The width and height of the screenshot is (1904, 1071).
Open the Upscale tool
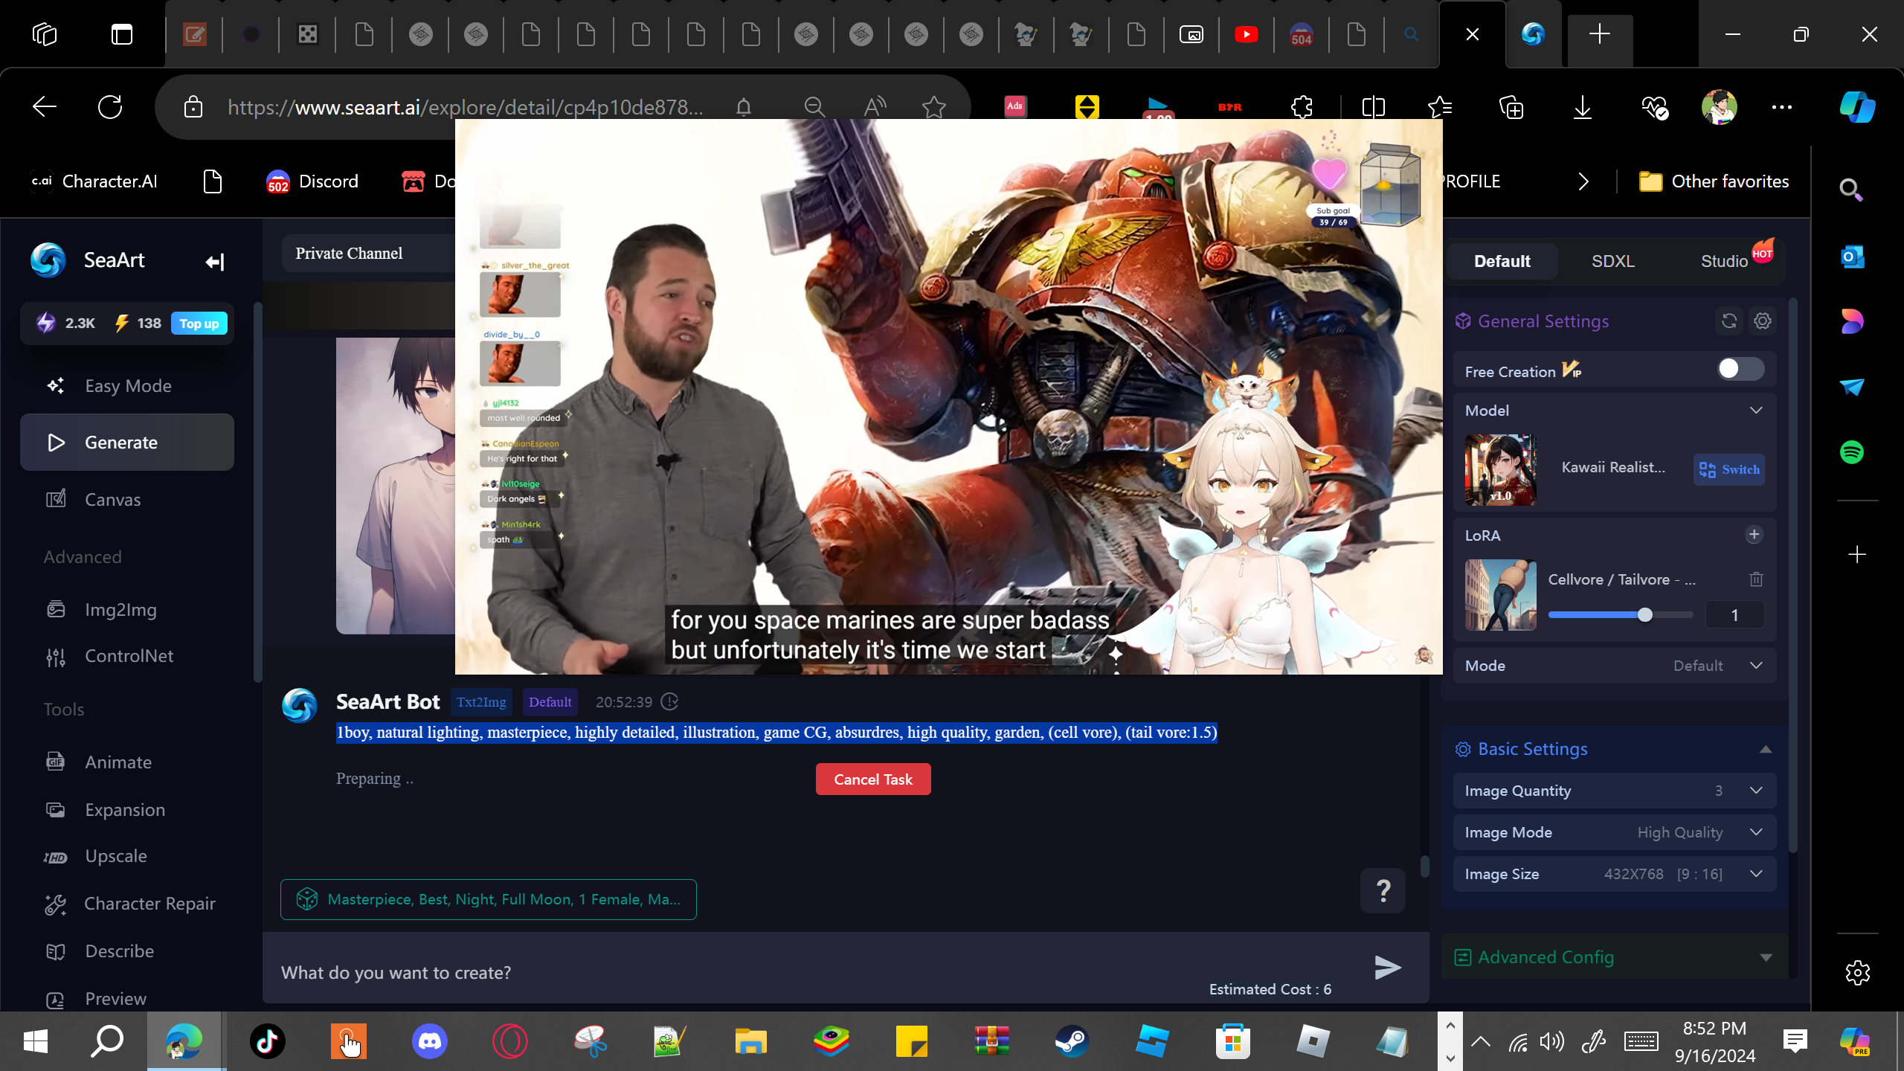tap(127, 856)
